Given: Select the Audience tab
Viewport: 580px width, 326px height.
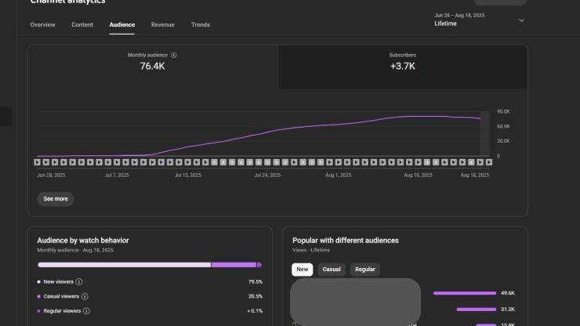Looking at the screenshot, I should (x=122, y=25).
